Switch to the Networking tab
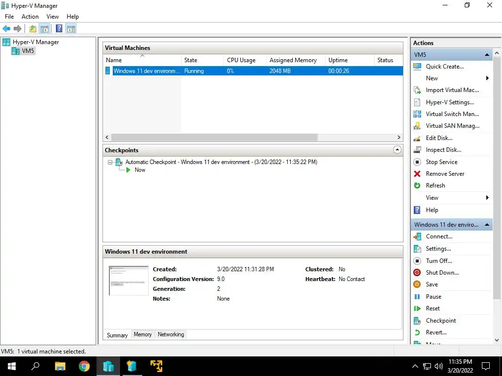The image size is (502, 376). click(x=171, y=334)
